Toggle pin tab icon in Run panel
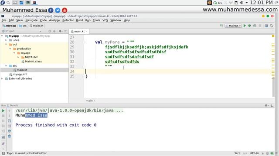279x156 pixels. [x=3, y=143]
